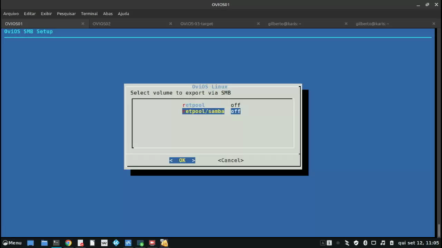This screenshot has height=248, width=442.
Task: Open the blue monitor app icon in taskbar
Action: [x=128, y=243]
